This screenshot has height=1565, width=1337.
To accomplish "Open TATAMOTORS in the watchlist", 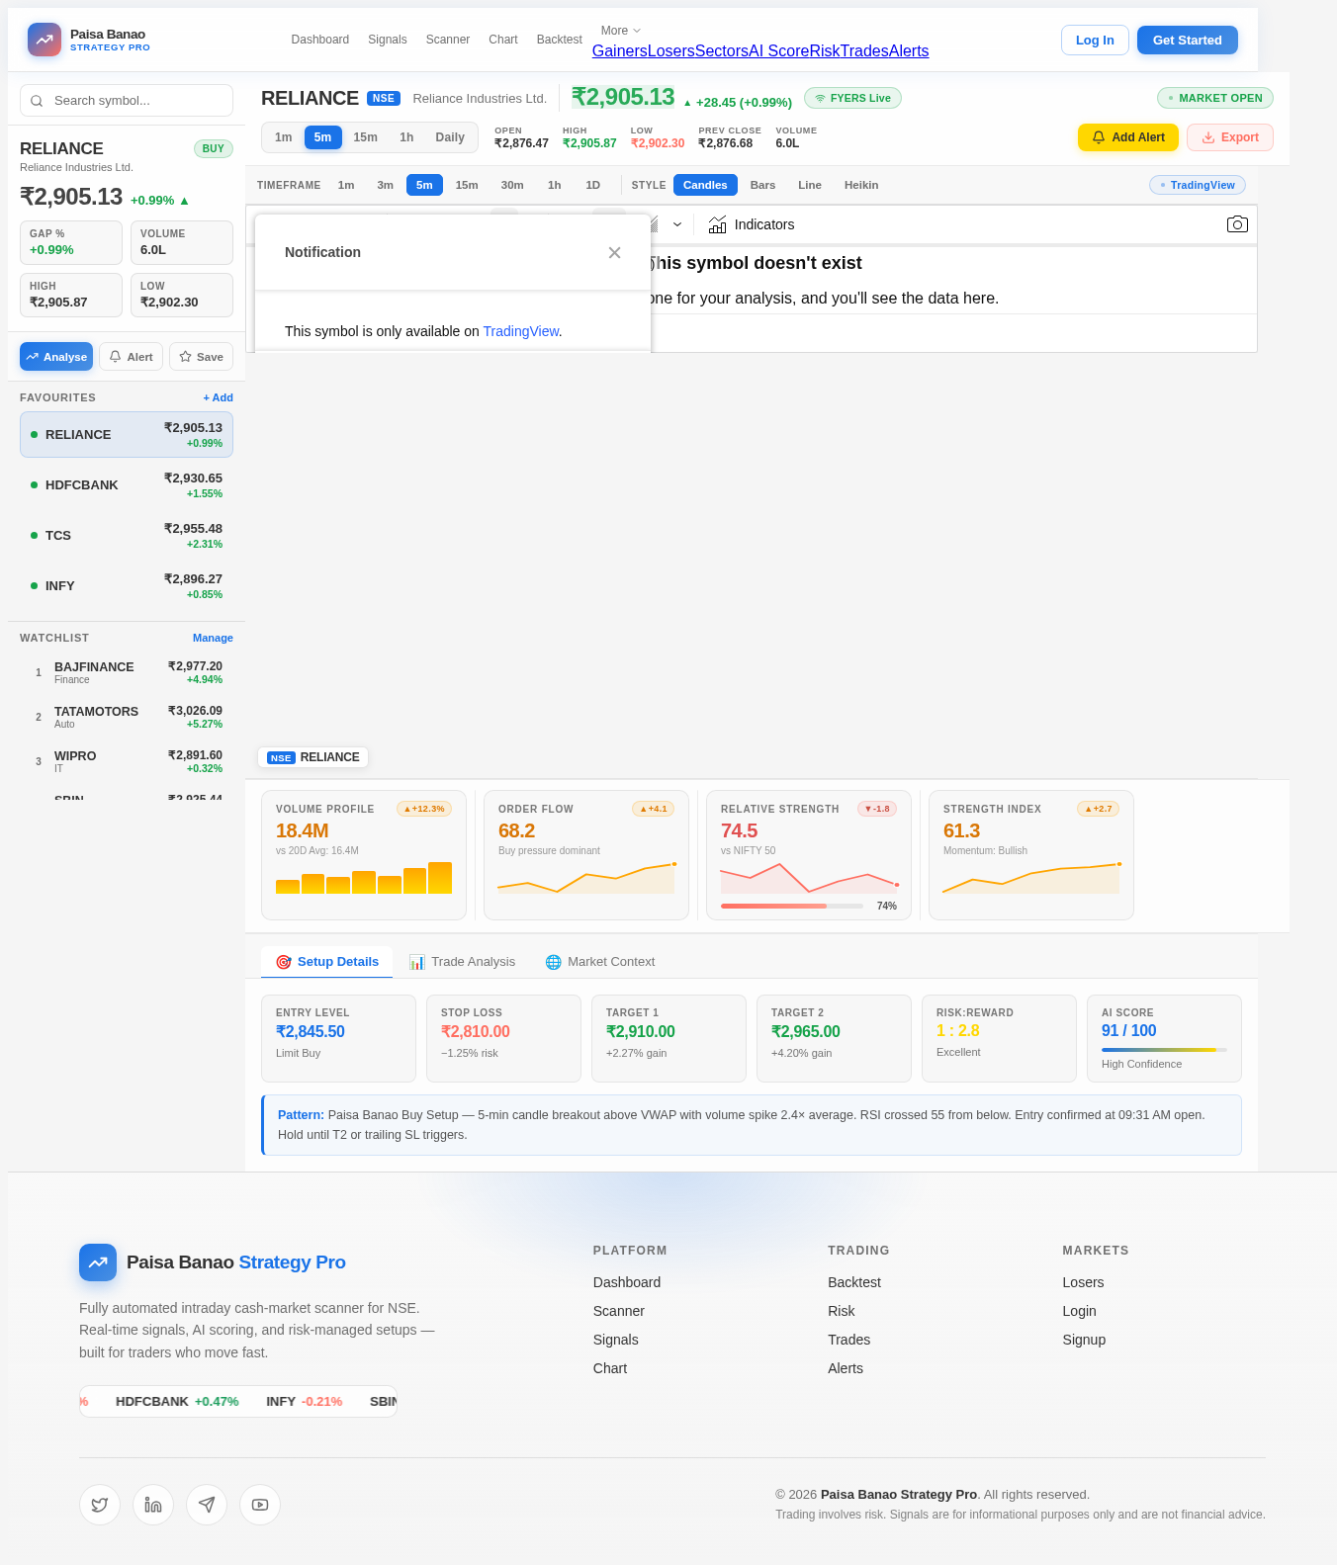I will [127, 717].
